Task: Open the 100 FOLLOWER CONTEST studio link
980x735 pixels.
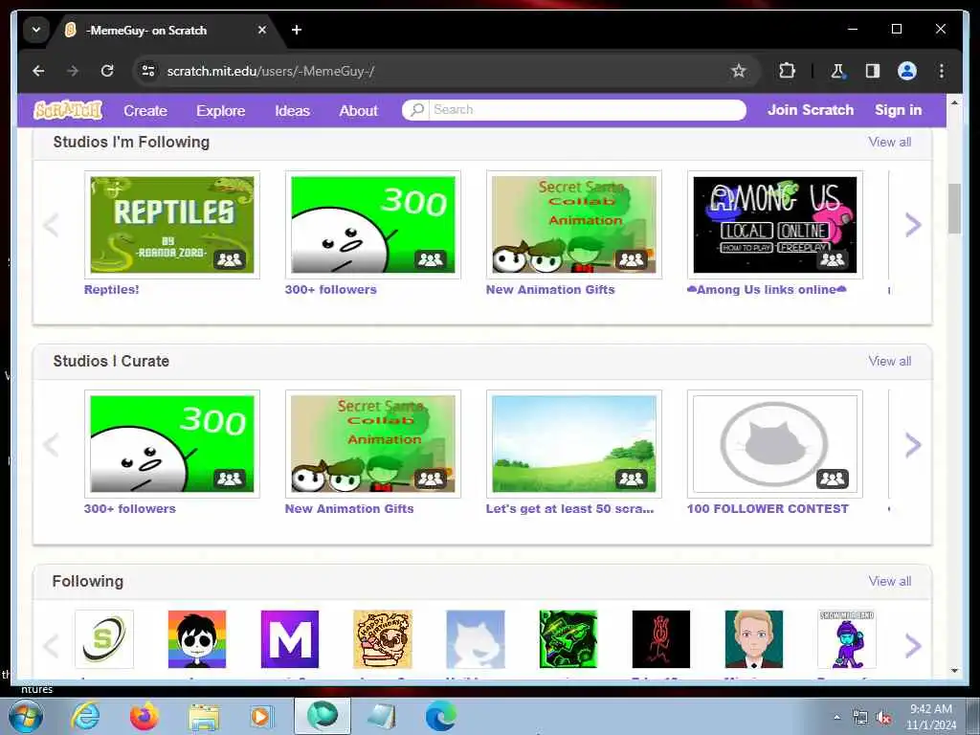Action: [768, 509]
